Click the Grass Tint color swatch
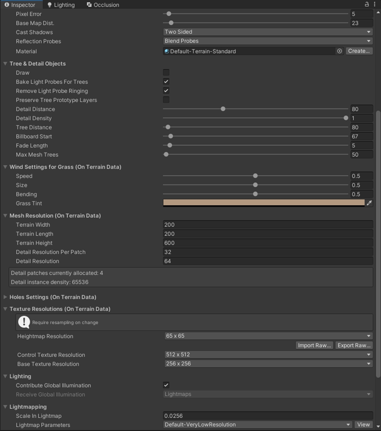This screenshot has width=381, height=431. [263, 203]
